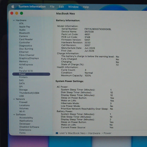Open the Window menu
This screenshot has height=147, width=147.
pyautogui.click(x=73, y=7)
